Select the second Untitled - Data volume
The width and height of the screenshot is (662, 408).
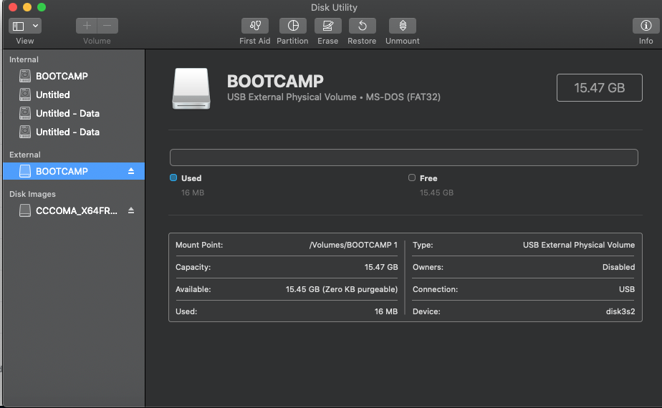(67, 132)
